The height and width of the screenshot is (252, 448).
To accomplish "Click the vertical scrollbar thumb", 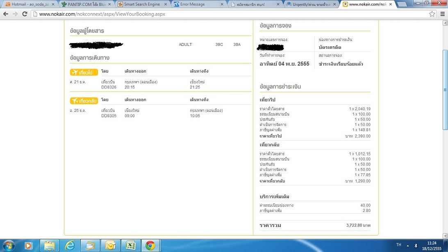I will click(x=445, y=90).
